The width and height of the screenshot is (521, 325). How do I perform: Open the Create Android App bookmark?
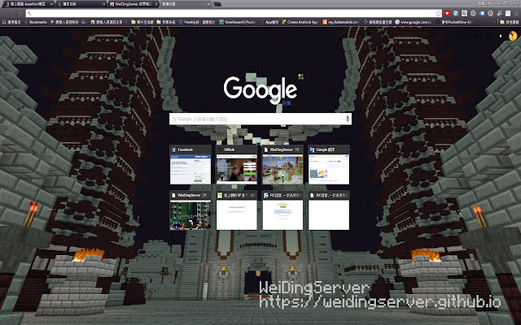(300, 22)
